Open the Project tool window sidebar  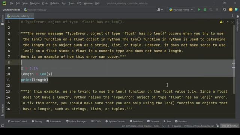(x=3, y=20)
